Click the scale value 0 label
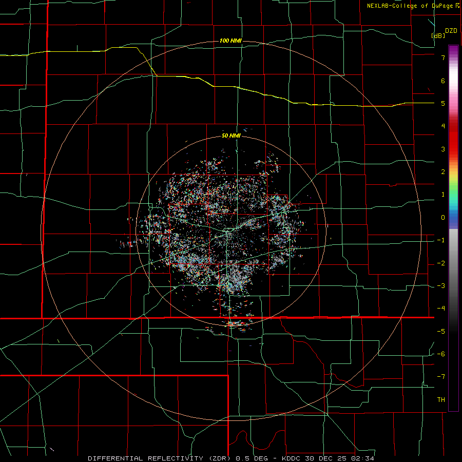Viewport: 462px width, 462px height. click(443, 218)
